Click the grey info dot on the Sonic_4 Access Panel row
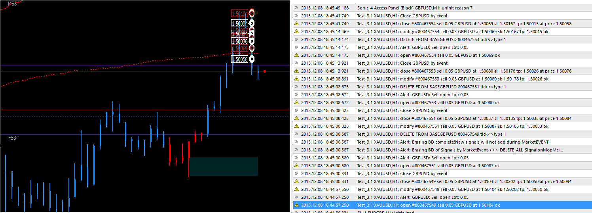Viewport: 592px width, 213px height. (296, 8)
